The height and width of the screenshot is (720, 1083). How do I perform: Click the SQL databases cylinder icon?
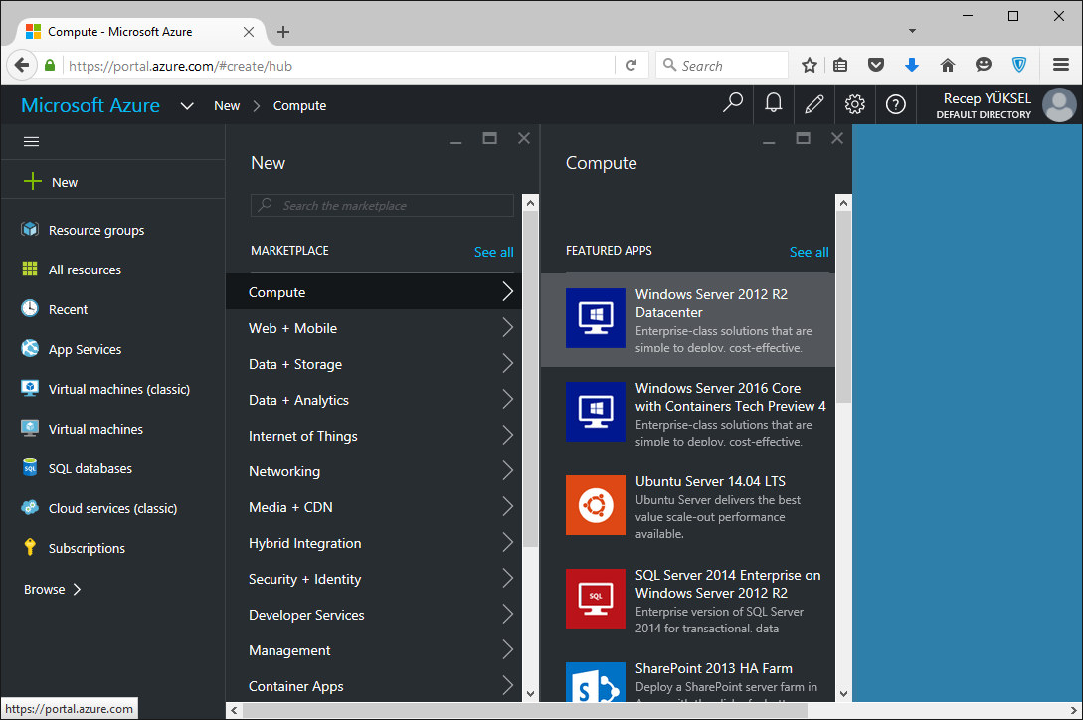coord(30,467)
